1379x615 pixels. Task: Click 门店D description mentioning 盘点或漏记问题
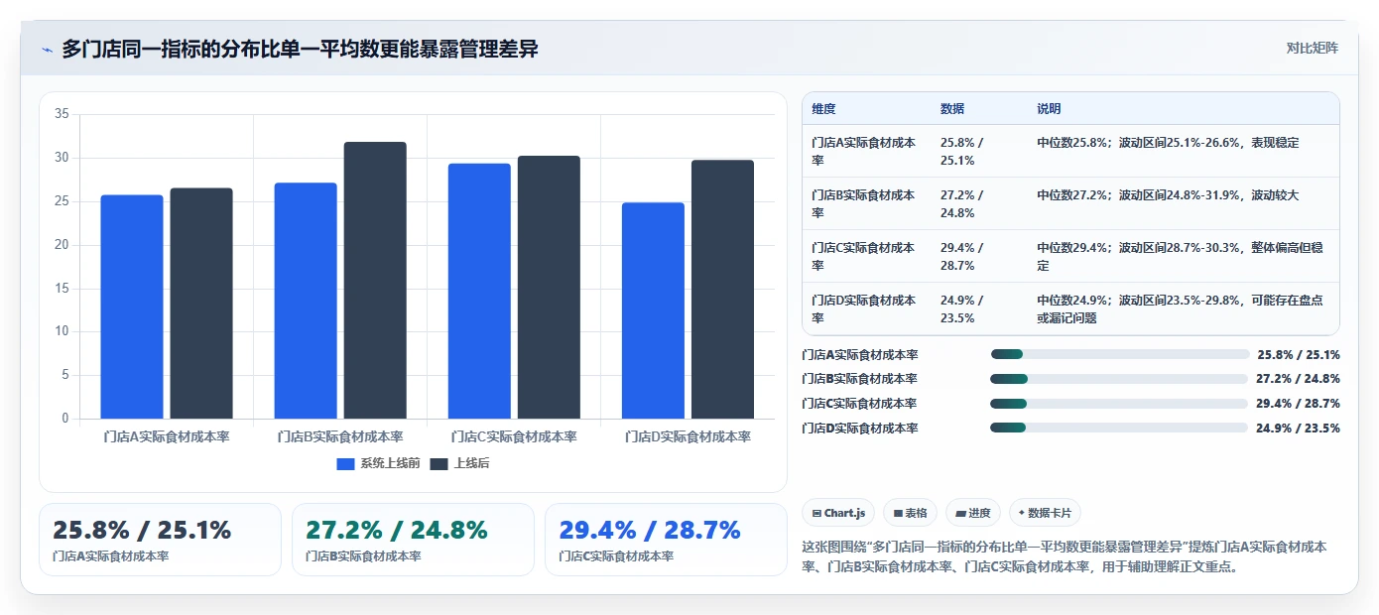1181,308
